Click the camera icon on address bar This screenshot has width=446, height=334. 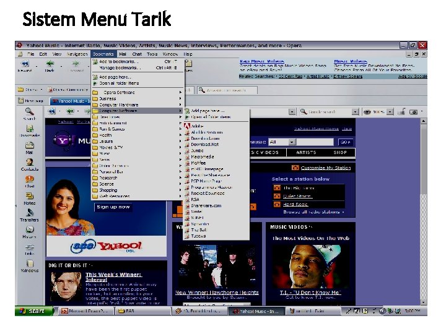click(x=413, y=112)
